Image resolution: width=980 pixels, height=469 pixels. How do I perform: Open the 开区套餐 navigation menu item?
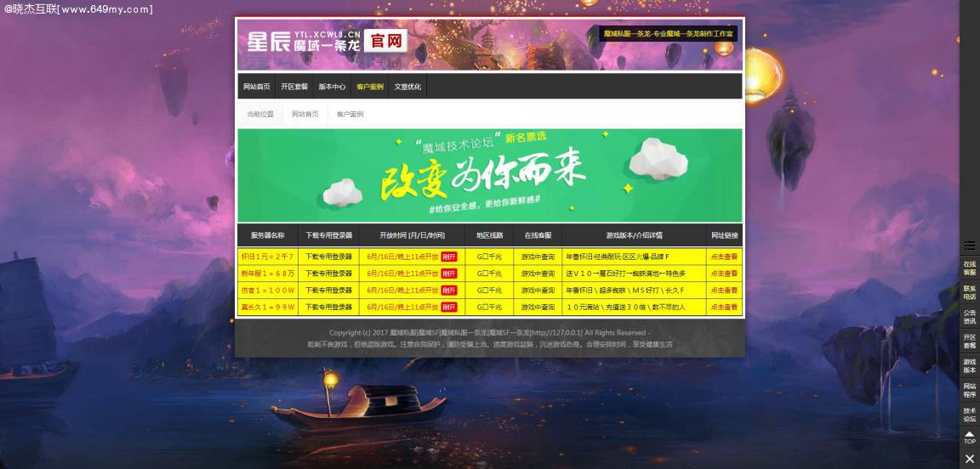[x=294, y=87]
